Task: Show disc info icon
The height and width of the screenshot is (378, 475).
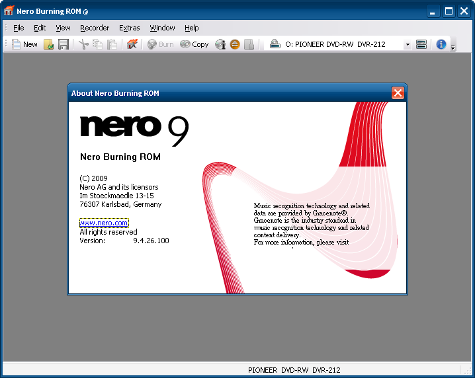Action: 220,44
